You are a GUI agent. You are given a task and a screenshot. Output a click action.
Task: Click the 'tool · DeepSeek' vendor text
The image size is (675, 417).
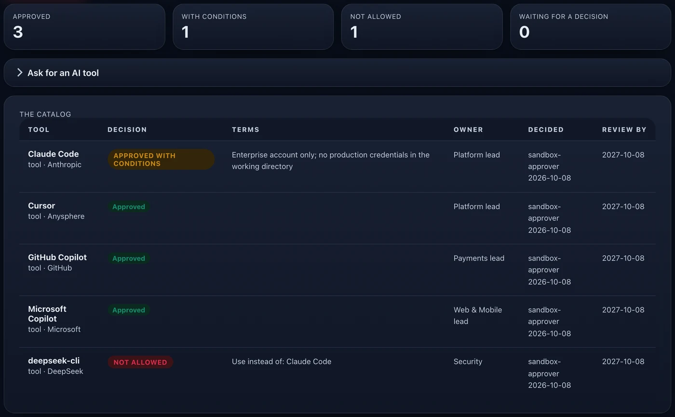click(x=55, y=371)
